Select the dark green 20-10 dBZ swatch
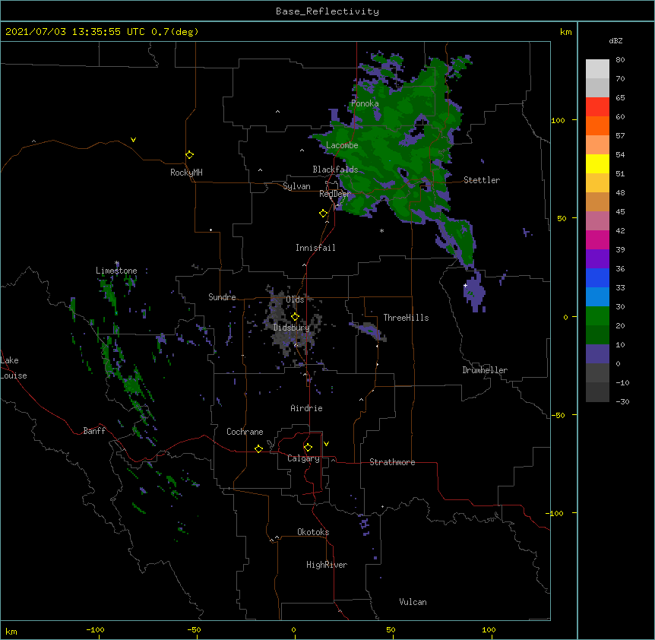 pyautogui.click(x=597, y=335)
